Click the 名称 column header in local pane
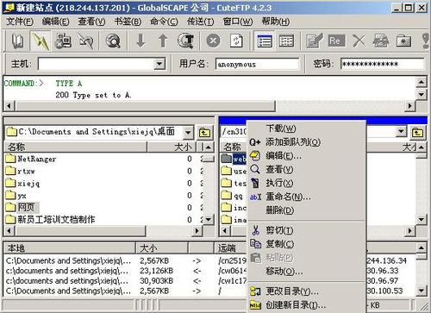 (76, 147)
